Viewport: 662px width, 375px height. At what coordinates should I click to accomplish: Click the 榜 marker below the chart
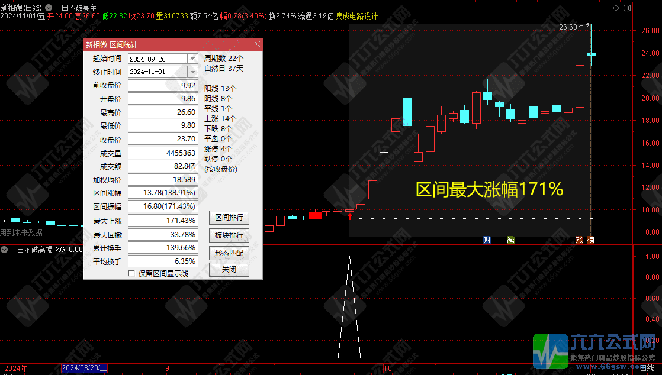pos(591,240)
